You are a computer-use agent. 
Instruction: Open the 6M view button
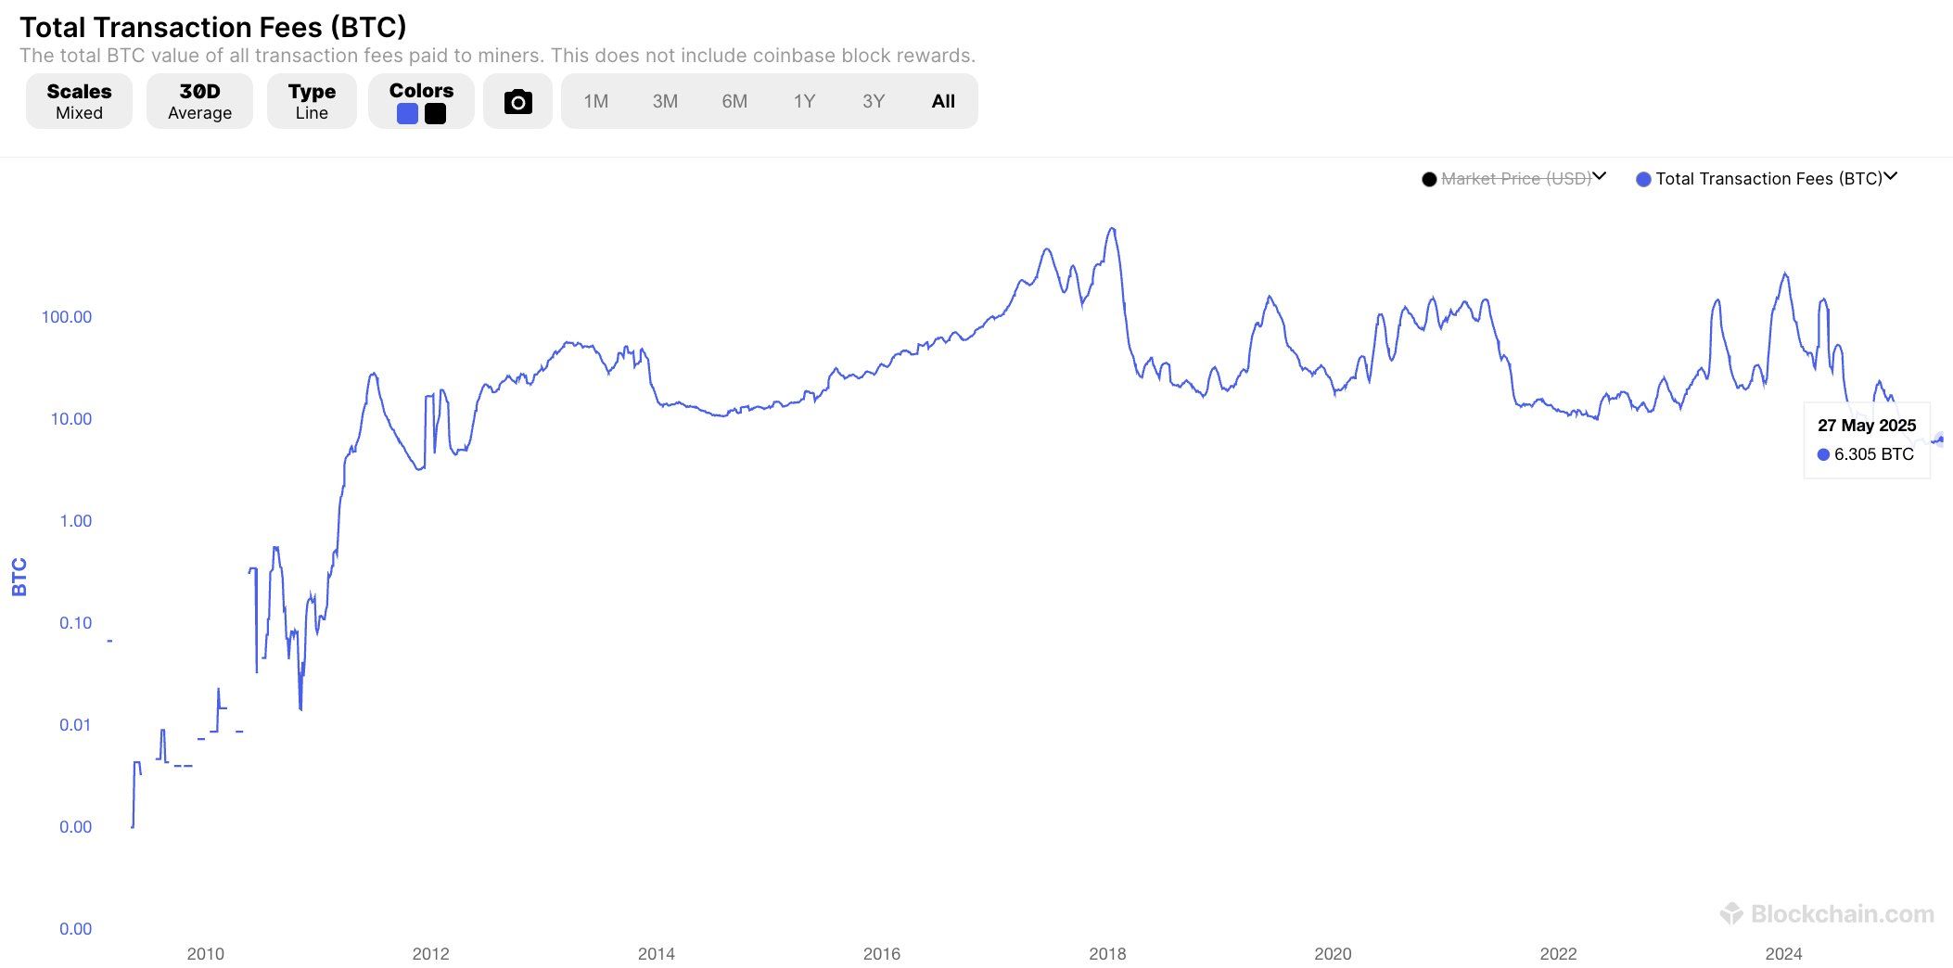coord(734,101)
